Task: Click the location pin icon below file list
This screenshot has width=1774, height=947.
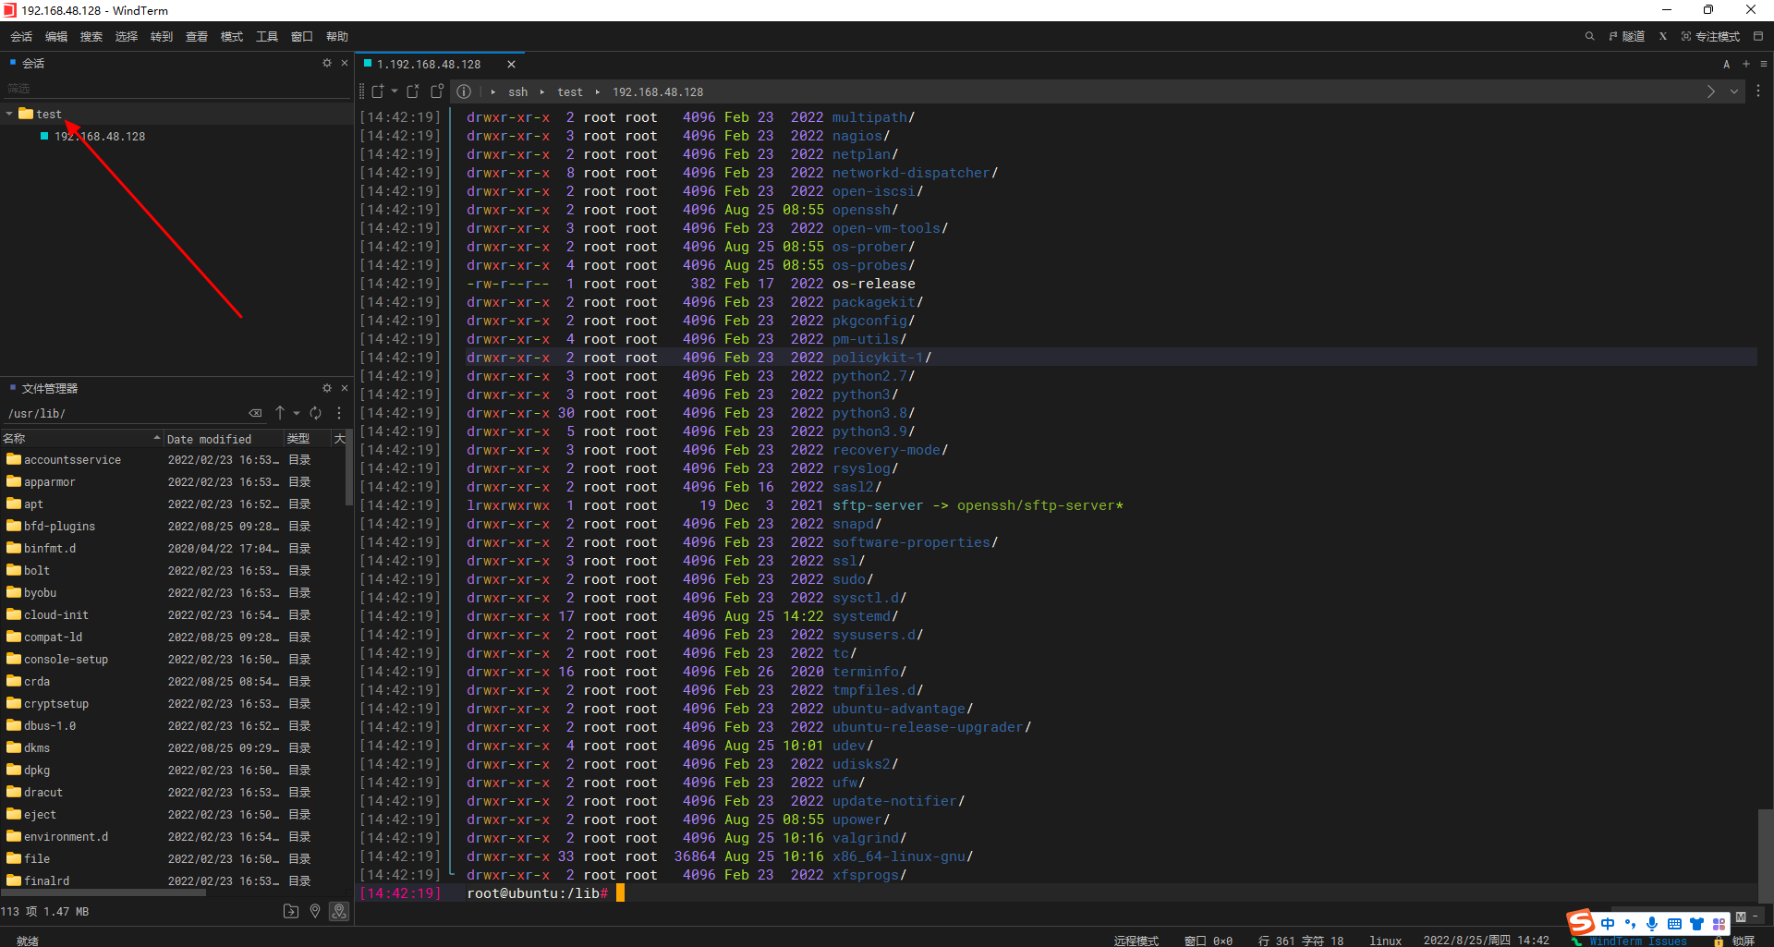Action: point(315,911)
